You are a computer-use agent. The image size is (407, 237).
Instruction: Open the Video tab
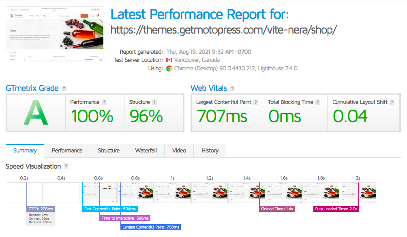179,150
